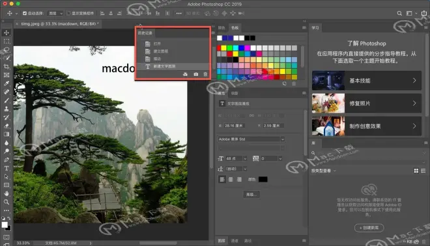Select the Hand tool

tap(7, 193)
